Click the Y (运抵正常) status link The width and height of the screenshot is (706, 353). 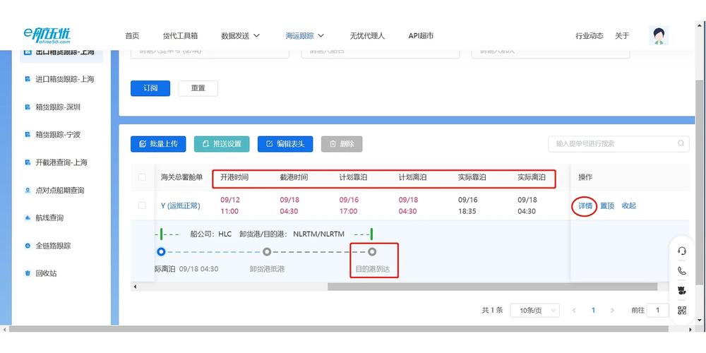click(x=181, y=205)
